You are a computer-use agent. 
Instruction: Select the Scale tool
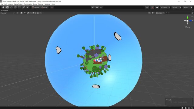point(15,7)
